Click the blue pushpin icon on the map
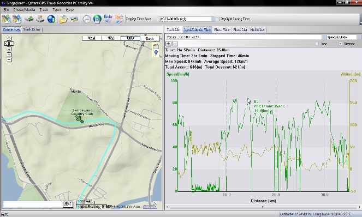The height and width of the screenshot is (217, 362). pyautogui.click(x=156, y=53)
